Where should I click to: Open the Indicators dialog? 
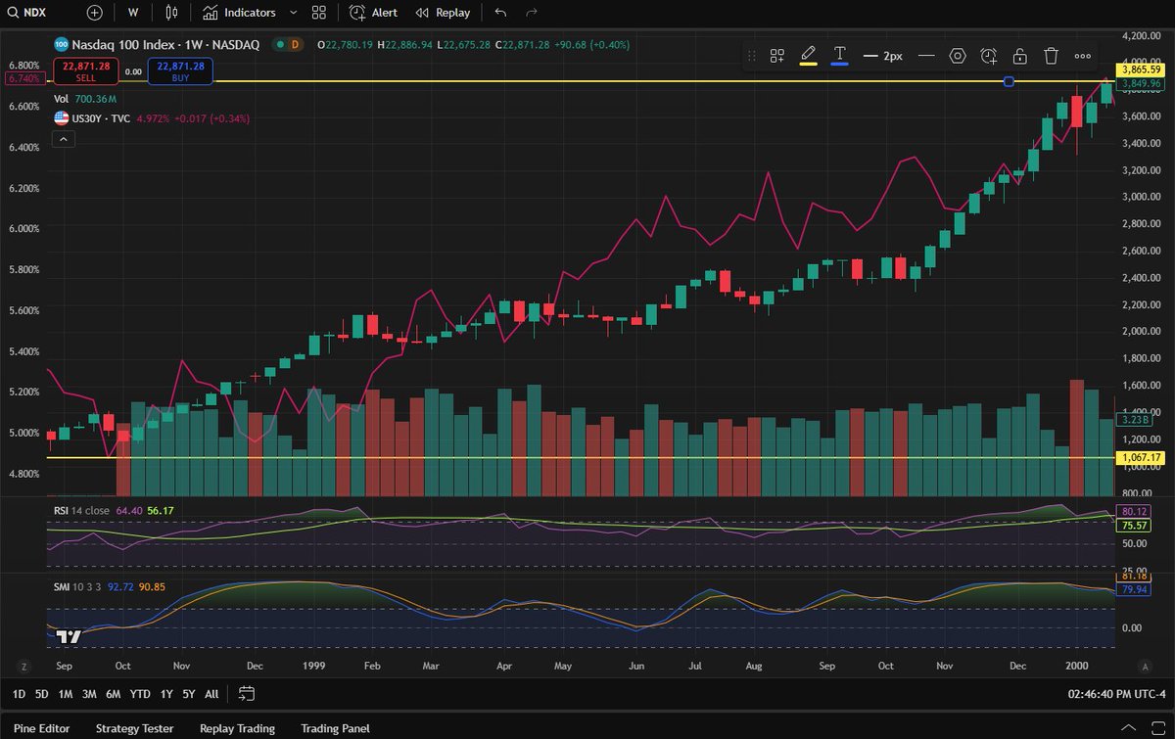coord(239,13)
